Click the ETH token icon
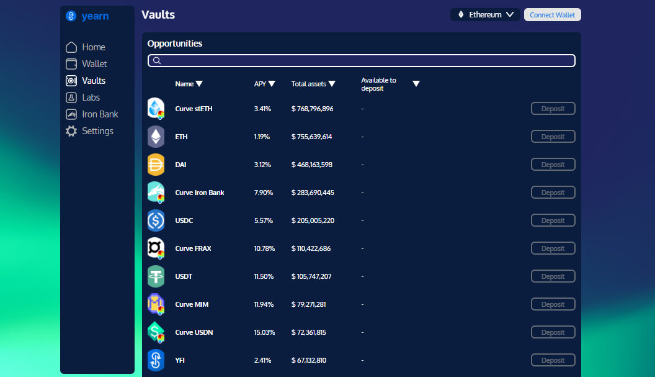 point(156,137)
